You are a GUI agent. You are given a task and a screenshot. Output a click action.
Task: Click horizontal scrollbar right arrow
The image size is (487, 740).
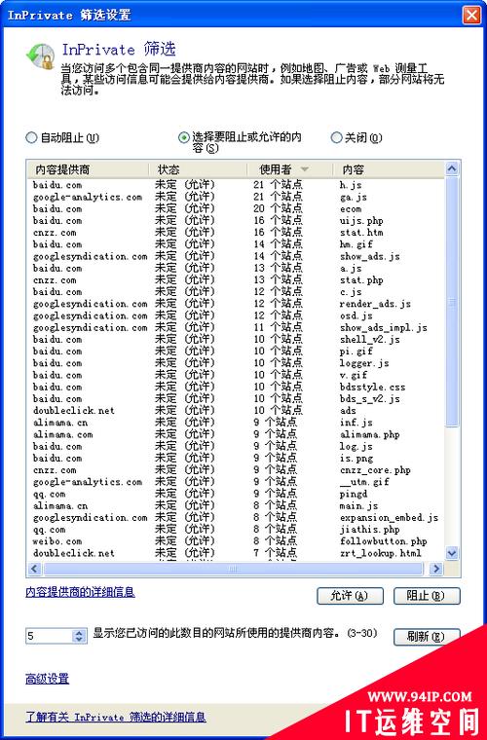click(436, 569)
